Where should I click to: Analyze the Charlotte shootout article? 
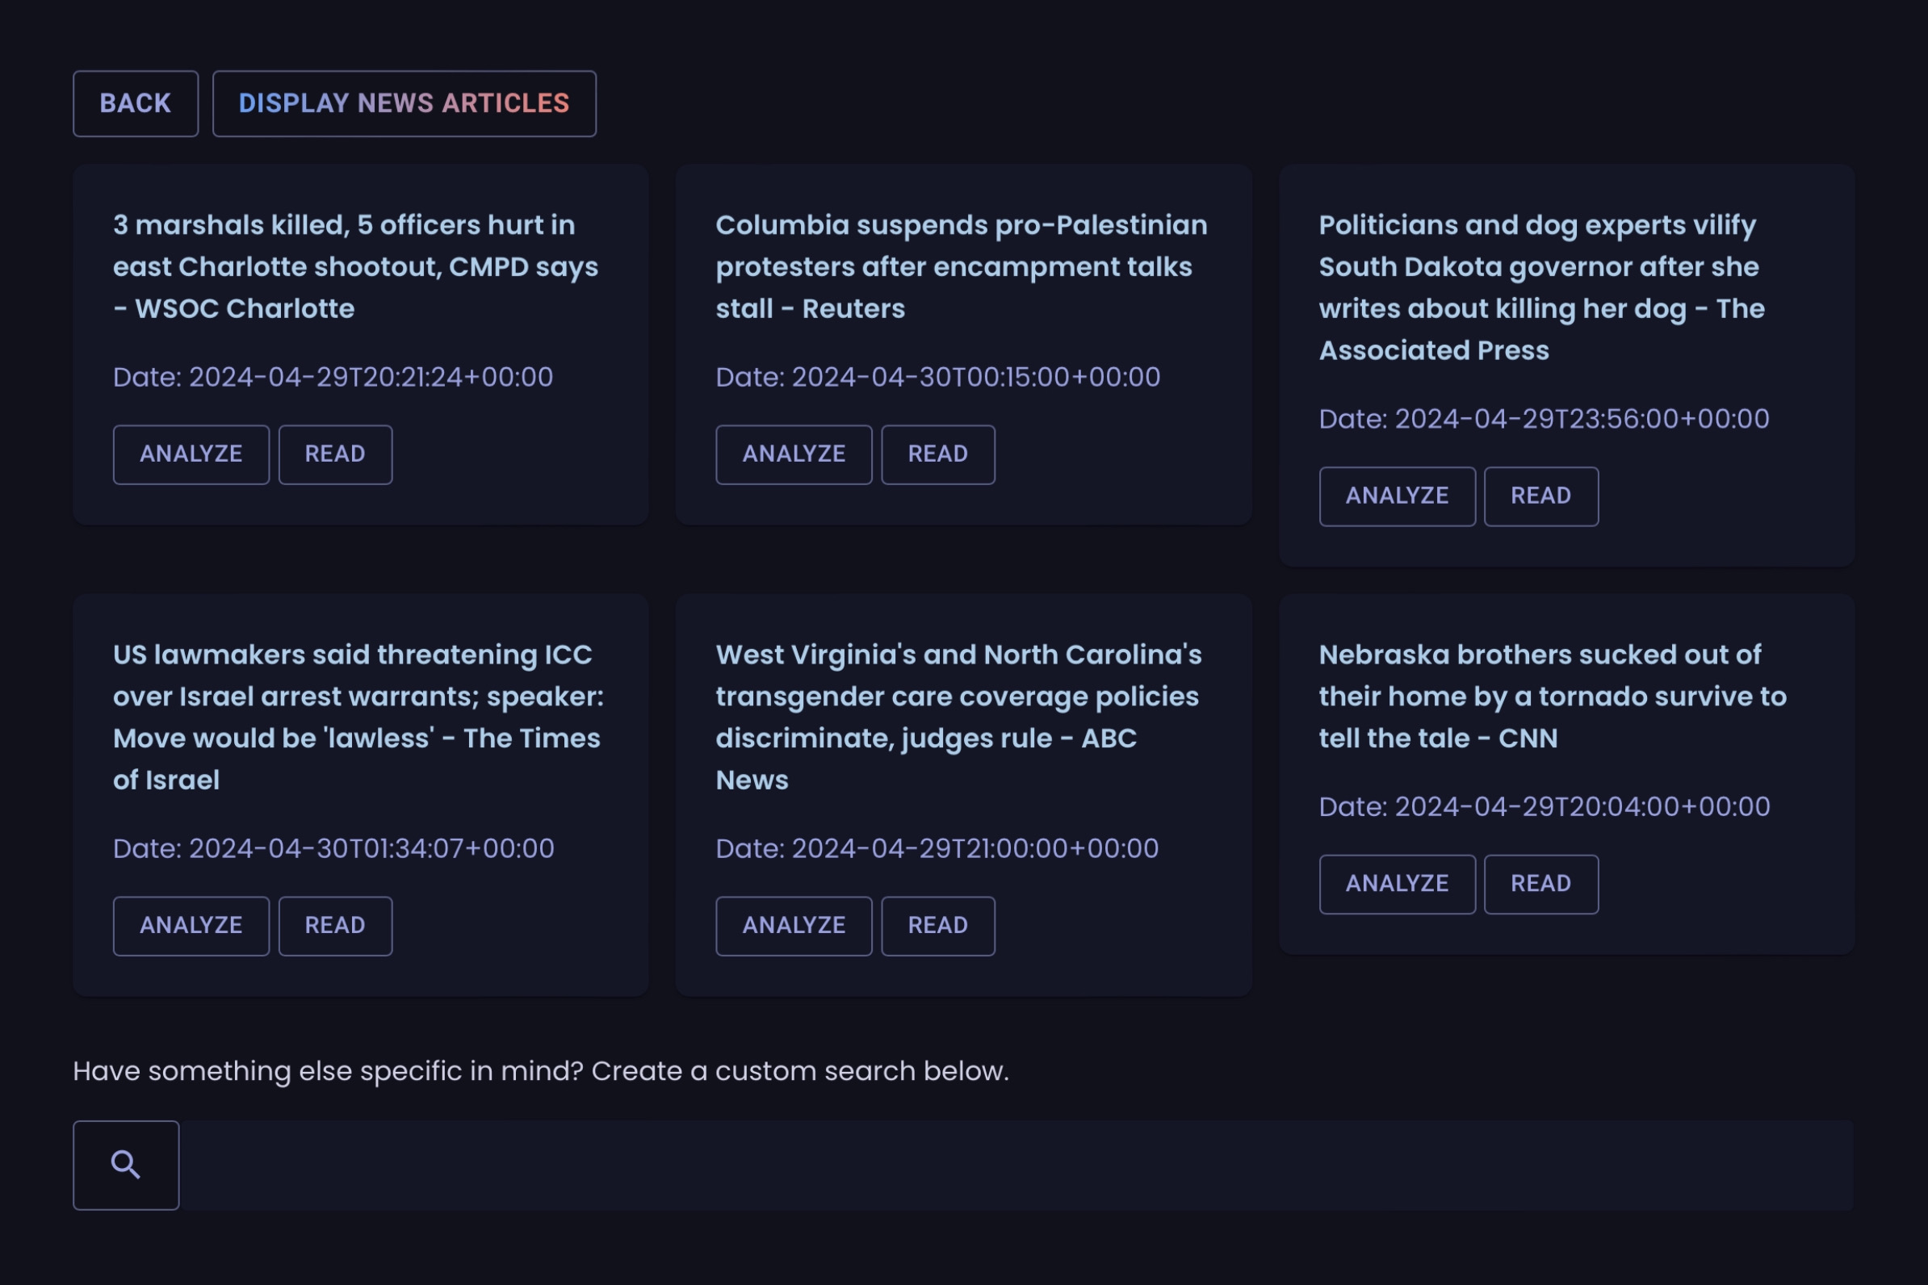(x=191, y=454)
